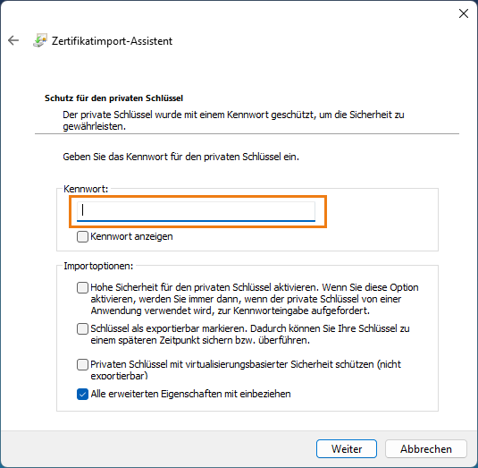Go back using the left arrow icon
Screen dimensions: 478x468
tap(13, 40)
